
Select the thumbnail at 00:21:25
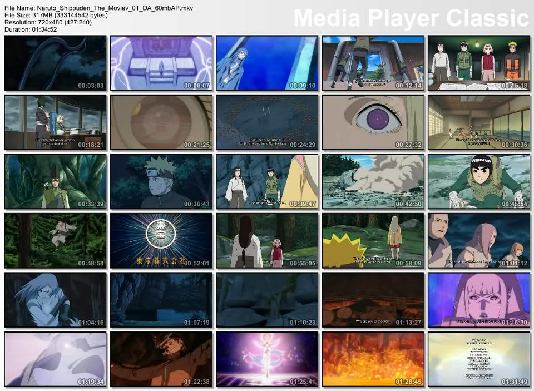point(161,122)
